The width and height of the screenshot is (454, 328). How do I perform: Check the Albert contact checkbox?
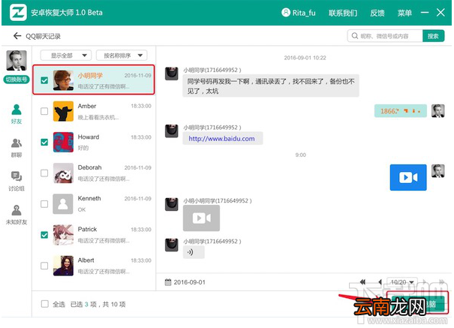[44, 266]
